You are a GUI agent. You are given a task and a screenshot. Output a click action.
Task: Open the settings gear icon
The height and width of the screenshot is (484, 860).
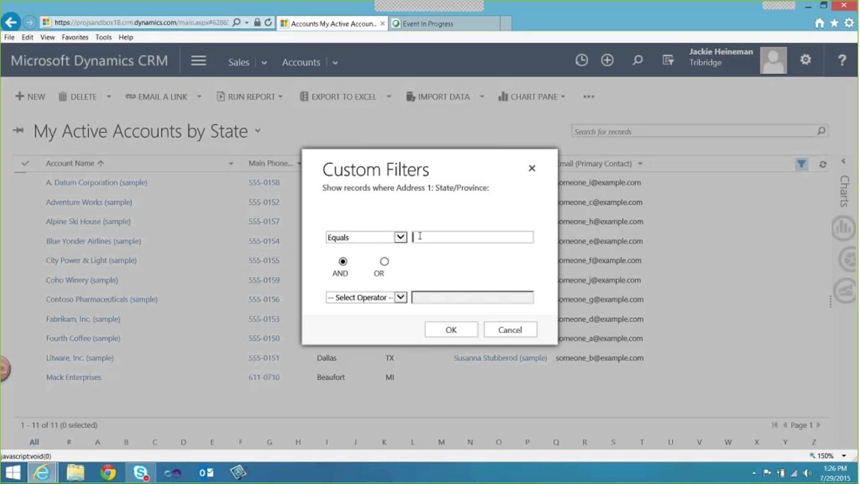(x=806, y=60)
